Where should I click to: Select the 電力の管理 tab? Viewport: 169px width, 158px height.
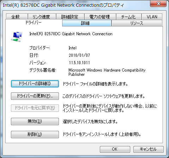pos(100,17)
